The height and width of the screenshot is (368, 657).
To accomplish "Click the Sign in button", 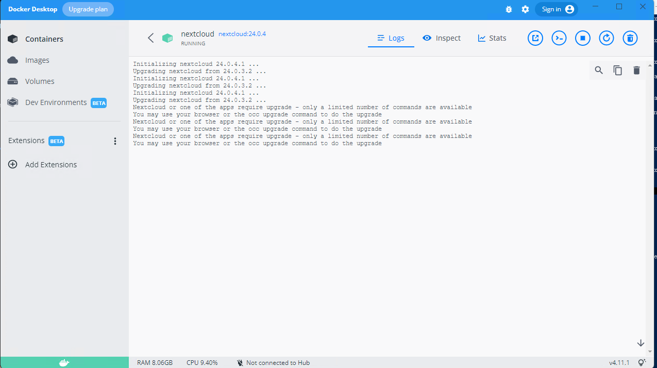I will 556,9.
